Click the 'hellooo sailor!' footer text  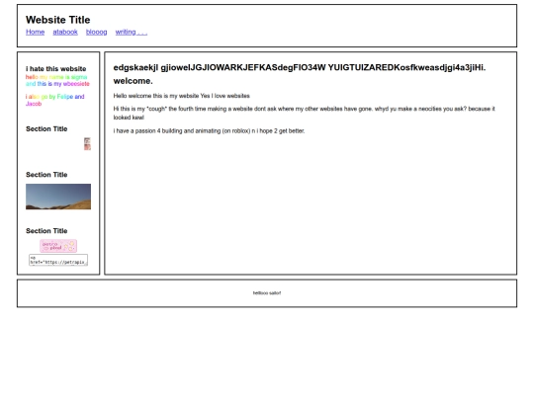[267, 293]
